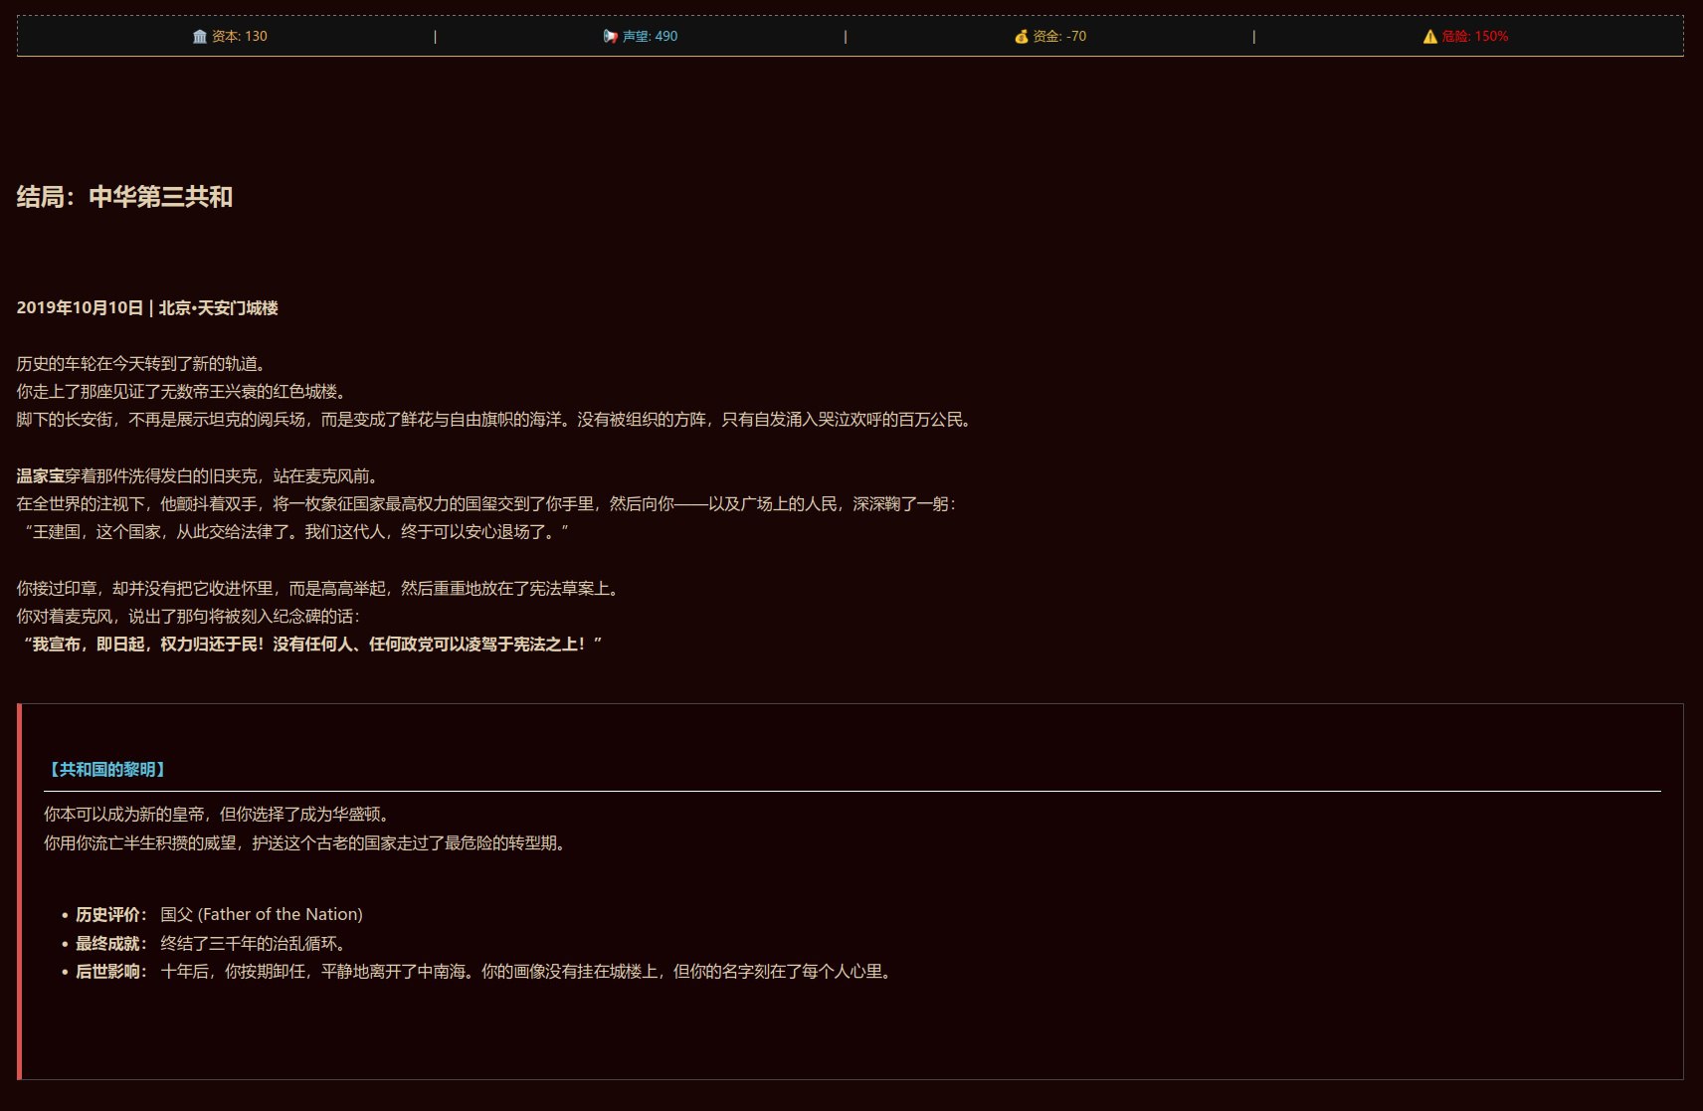
Task: Click the red left border of epilogue box
Action: pos(19,891)
